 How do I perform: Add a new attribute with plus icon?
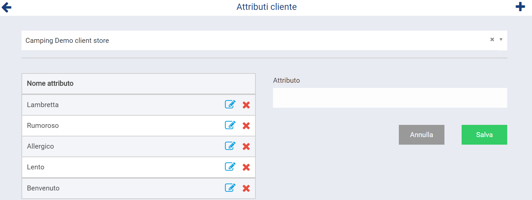520,7
